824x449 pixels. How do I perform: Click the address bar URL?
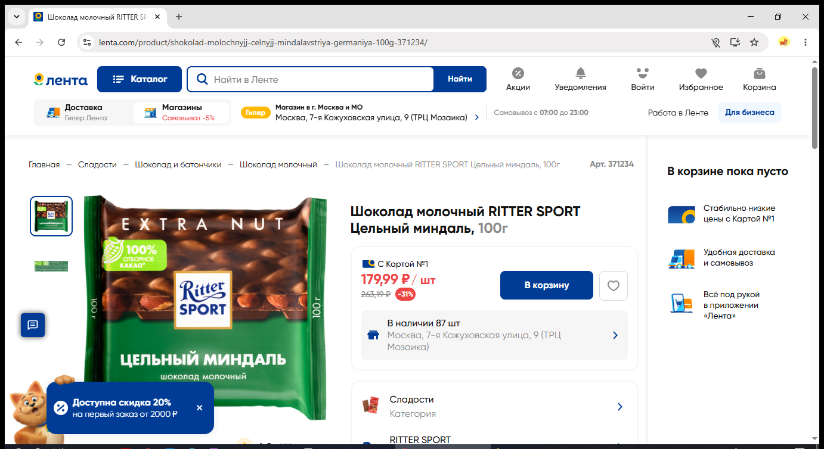[263, 42]
